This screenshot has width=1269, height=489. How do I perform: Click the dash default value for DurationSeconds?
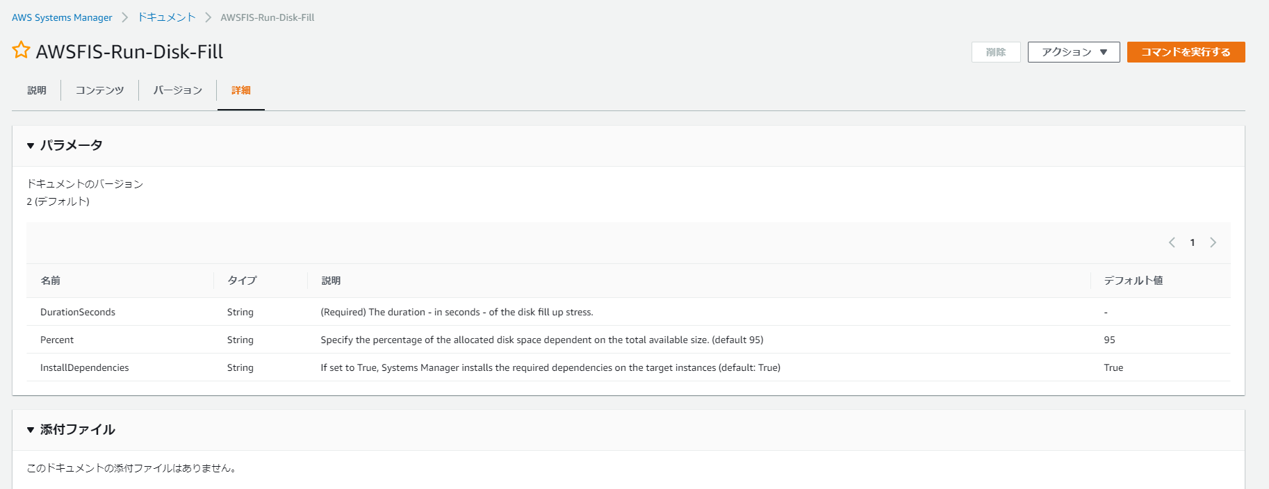tap(1106, 312)
